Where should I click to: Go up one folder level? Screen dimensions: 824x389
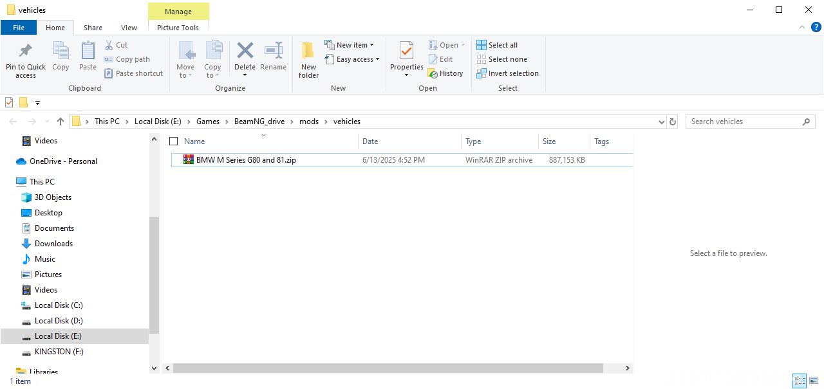point(61,122)
